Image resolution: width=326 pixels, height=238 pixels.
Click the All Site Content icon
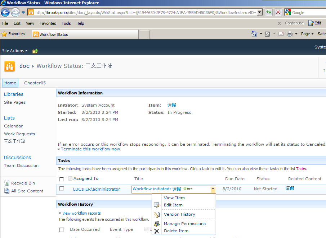tap(7, 191)
